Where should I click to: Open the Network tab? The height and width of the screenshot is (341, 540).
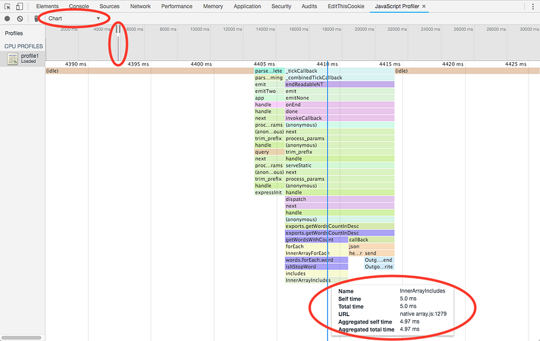point(140,6)
